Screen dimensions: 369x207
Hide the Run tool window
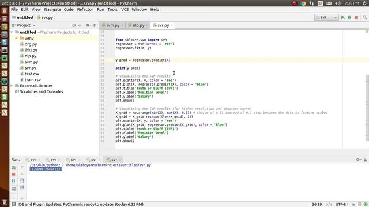(x=365, y=160)
